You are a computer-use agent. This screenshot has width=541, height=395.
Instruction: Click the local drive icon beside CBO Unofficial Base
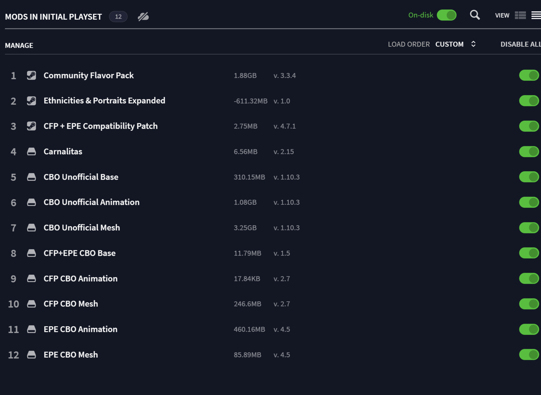[x=32, y=177]
